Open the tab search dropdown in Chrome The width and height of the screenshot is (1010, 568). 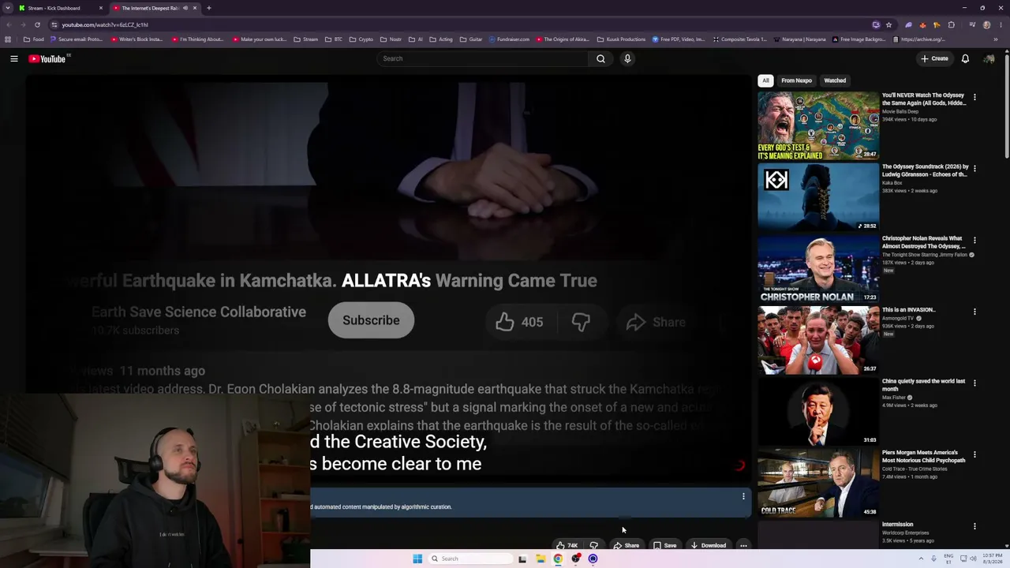pyautogui.click(x=8, y=8)
